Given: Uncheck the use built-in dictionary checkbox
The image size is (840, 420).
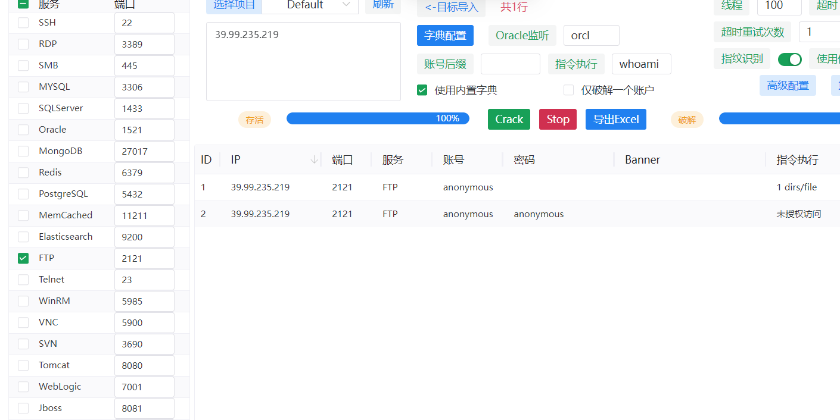Looking at the screenshot, I should (422, 90).
